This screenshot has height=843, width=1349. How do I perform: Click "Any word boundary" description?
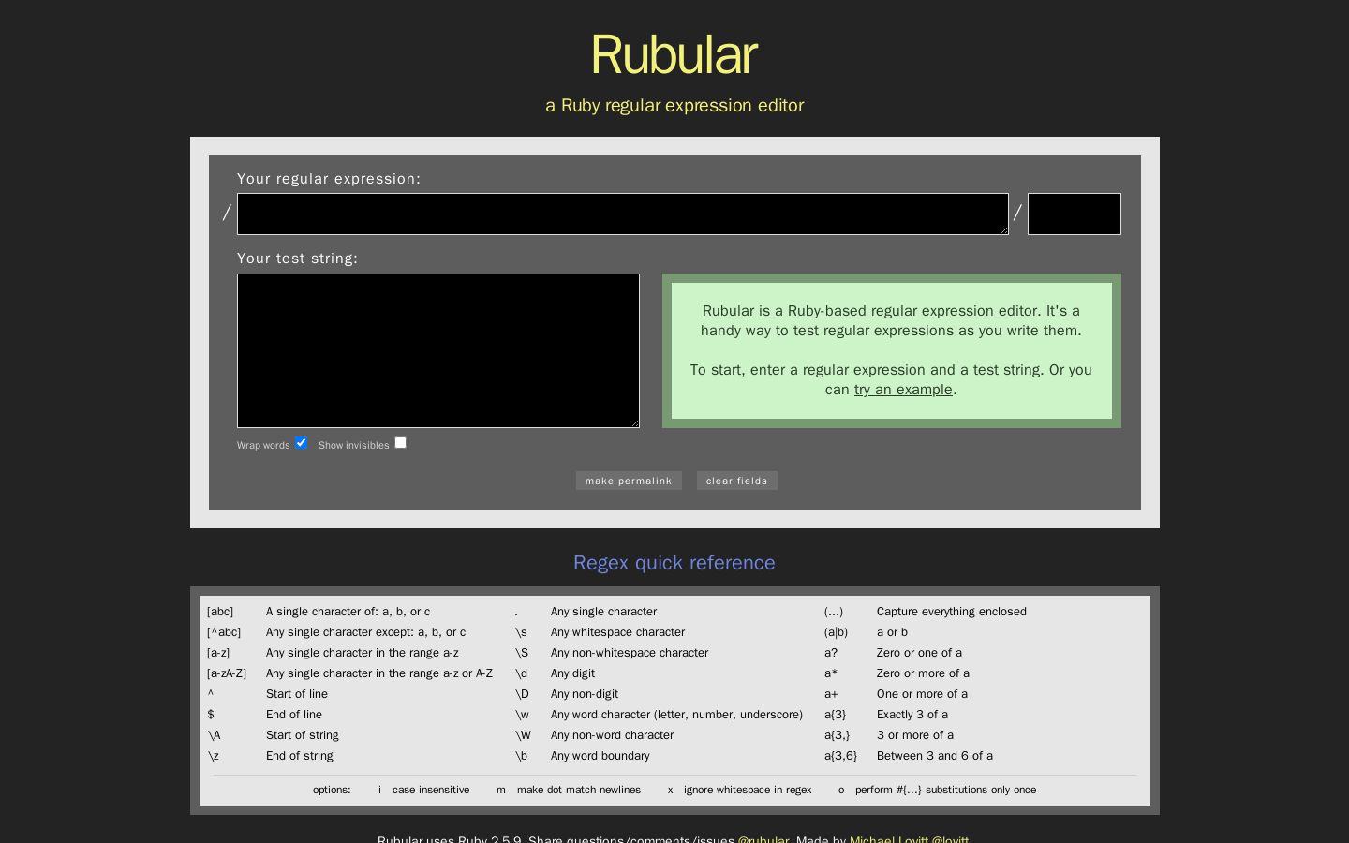[600, 756]
